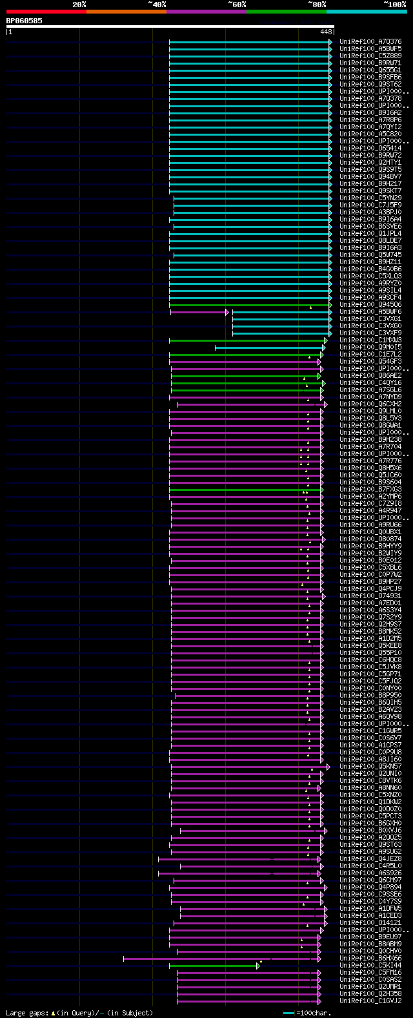Click the purple ~60% identity legend bar
The image size is (413, 1018).
(206, 12)
